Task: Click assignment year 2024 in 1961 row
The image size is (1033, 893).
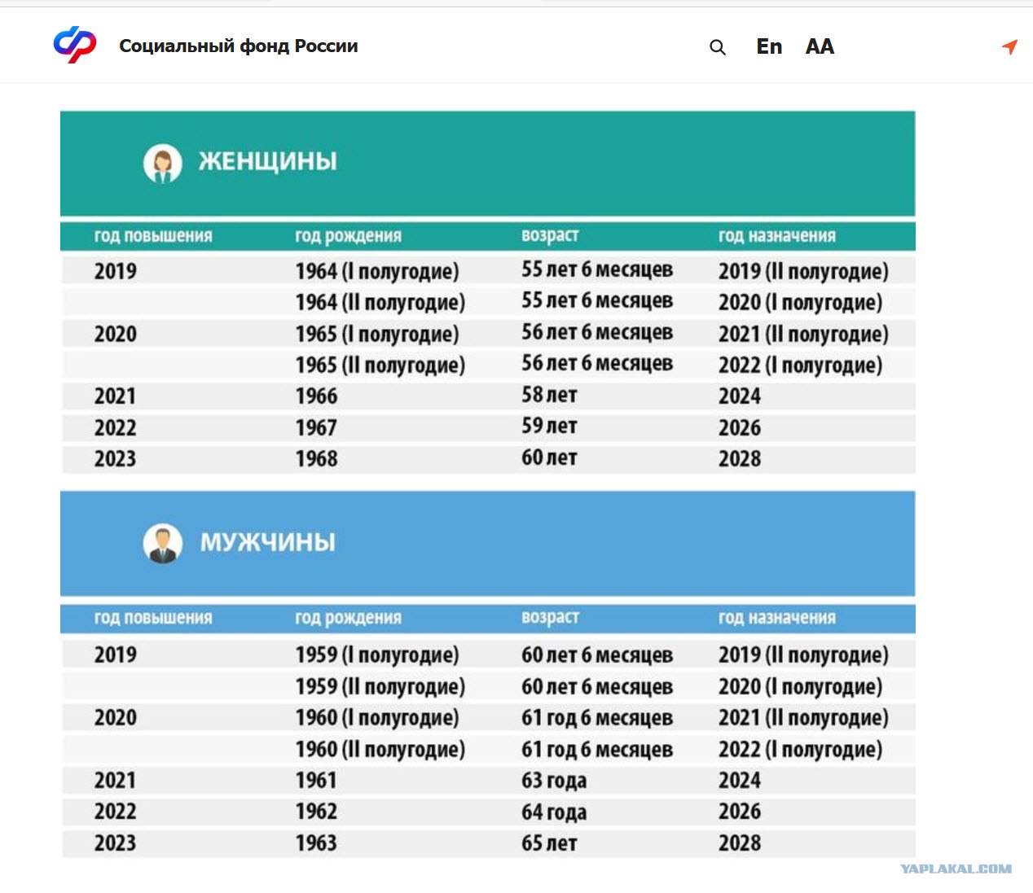Action: pos(740,781)
